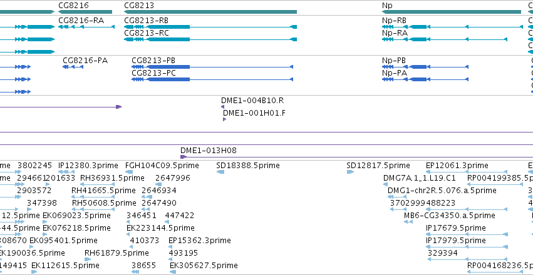Select the EK305627.5prime EST glyph
This screenshot has width=533, height=275.
pos(173,272)
